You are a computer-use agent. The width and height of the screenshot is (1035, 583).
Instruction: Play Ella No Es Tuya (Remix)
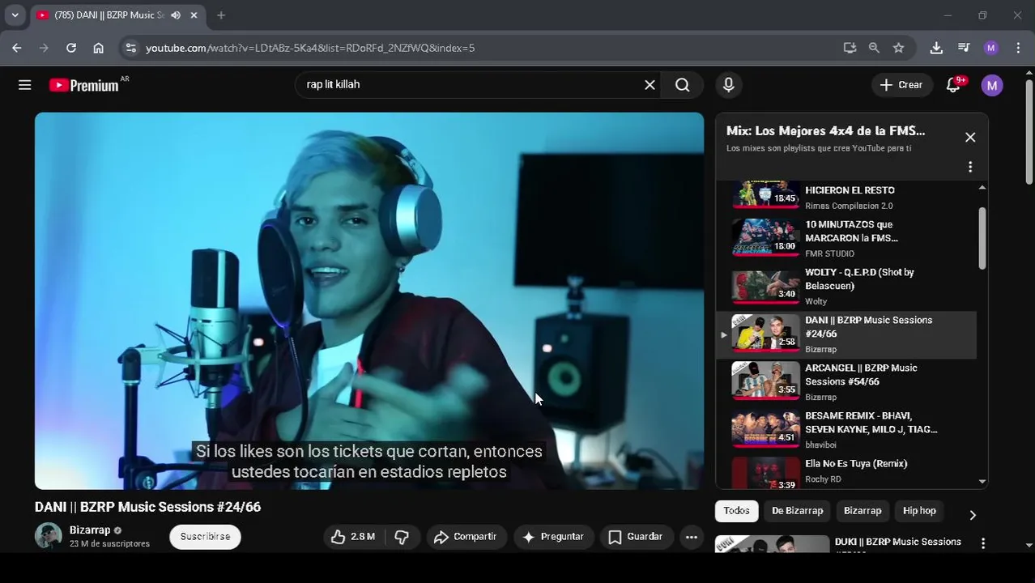click(x=845, y=472)
